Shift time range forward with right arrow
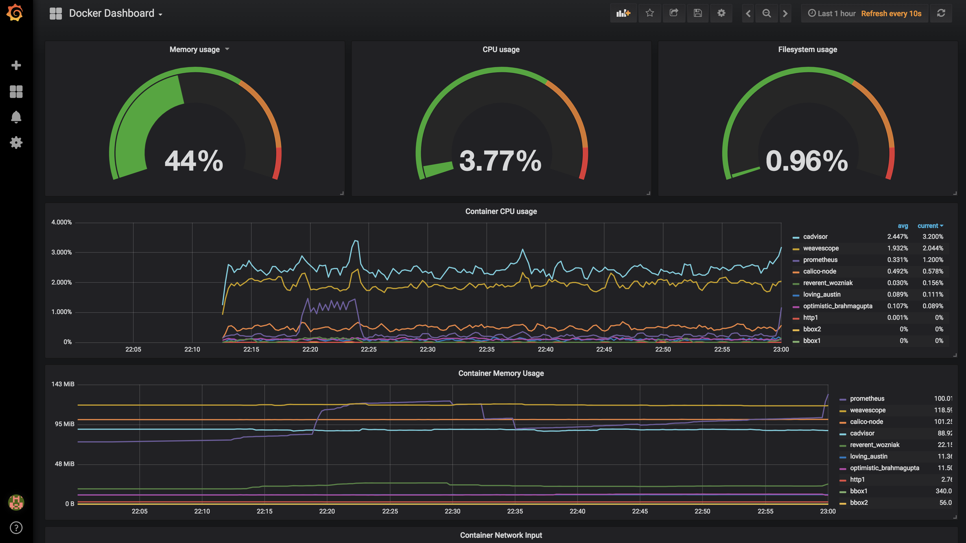 coord(785,14)
